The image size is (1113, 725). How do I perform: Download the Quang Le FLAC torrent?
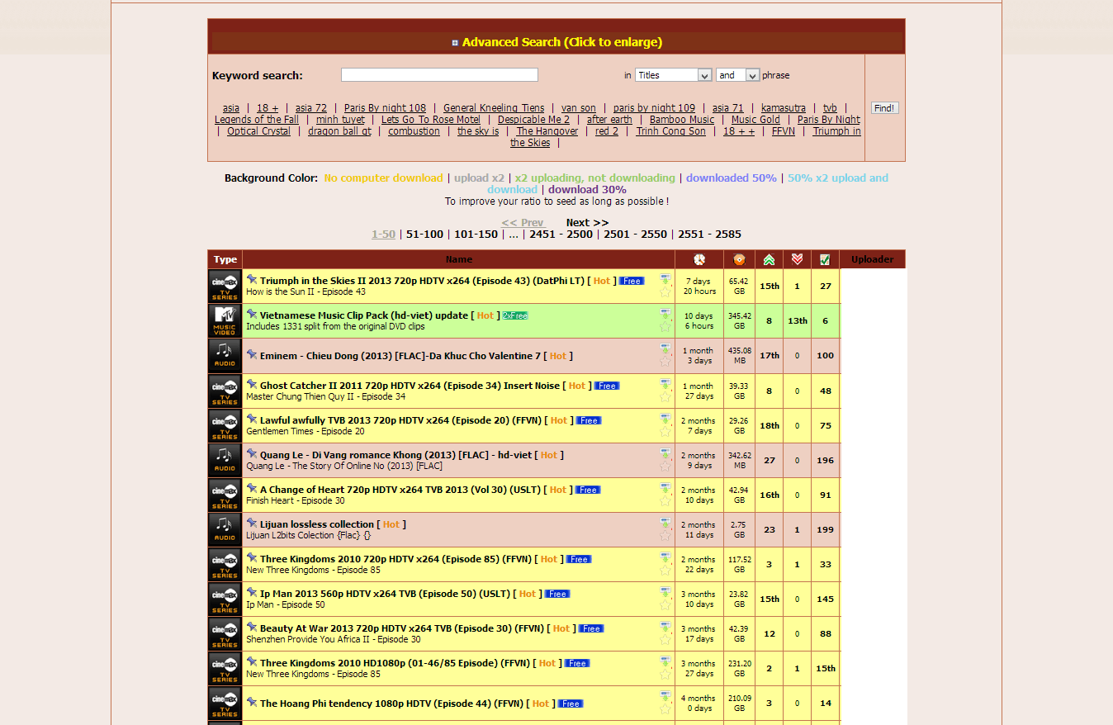[665, 453]
